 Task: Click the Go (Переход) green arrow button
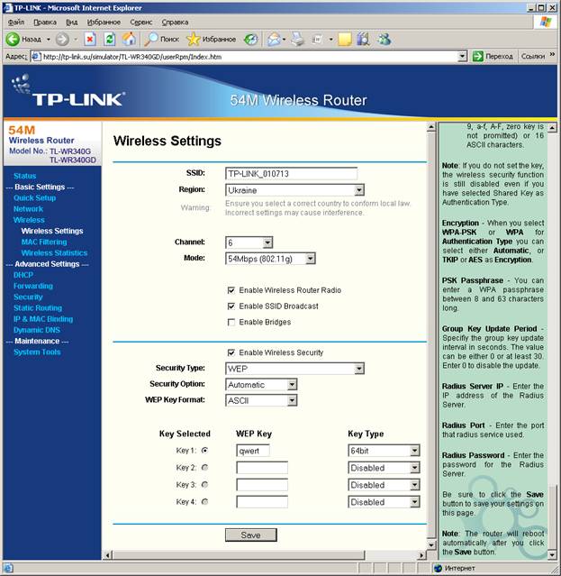pos(478,57)
